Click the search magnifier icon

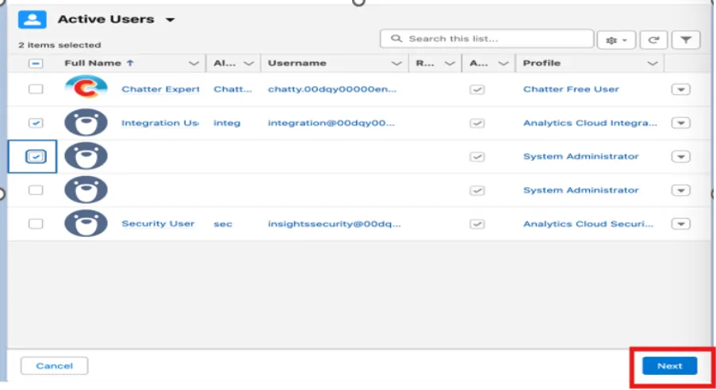(396, 39)
